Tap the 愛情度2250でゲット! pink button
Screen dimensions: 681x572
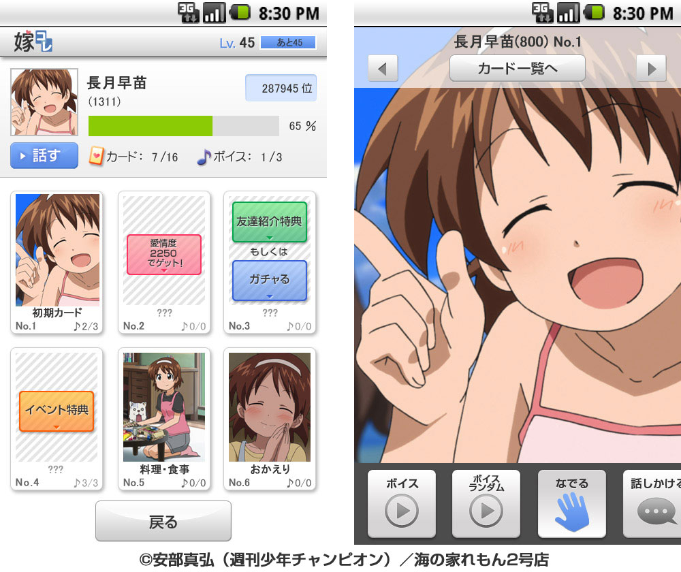pyautogui.click(x=164, y=255)
